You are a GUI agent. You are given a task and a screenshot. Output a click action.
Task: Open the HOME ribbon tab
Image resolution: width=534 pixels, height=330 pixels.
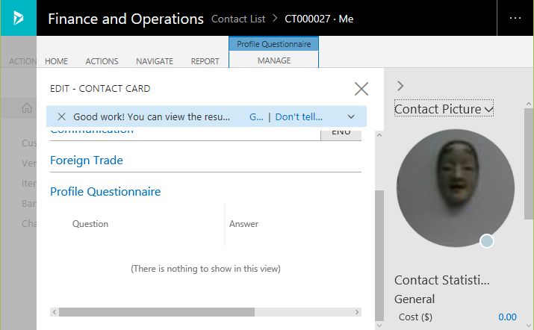pyautogui.click(x=57, y=61)
